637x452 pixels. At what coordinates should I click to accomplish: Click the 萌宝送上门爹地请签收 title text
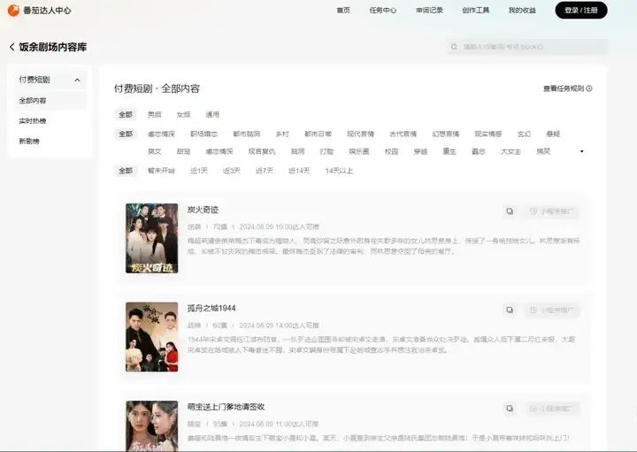(x=226, y=407)
